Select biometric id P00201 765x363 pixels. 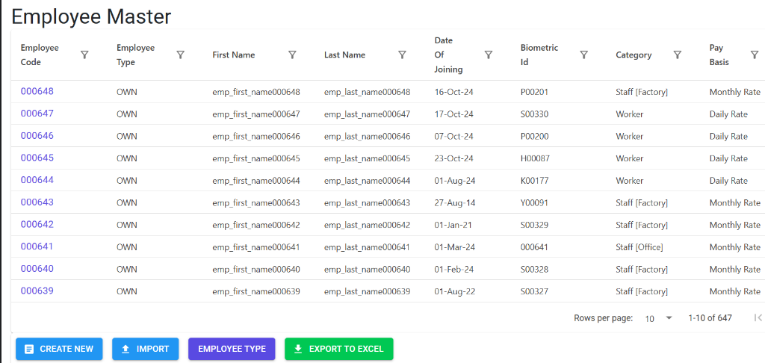535,92
